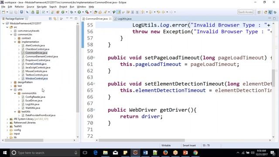Expand the JRE System Library node
Viewport: 279px width, 157px height.
7,119
